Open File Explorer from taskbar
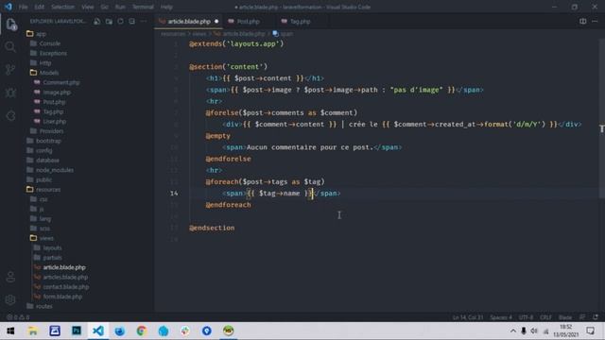The width and height of the screenshot is (605, 340). (33, 331)
